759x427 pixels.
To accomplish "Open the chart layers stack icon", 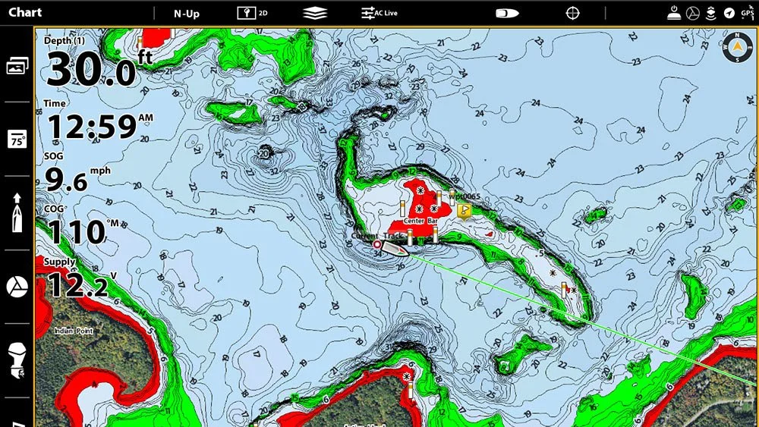I will click(315, 13).
